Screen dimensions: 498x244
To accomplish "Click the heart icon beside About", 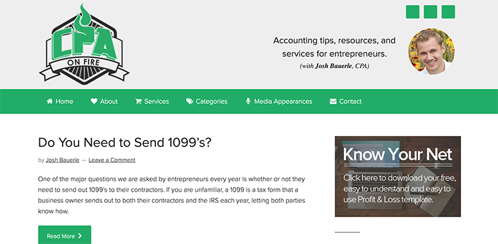I will (x=94, y=101).
